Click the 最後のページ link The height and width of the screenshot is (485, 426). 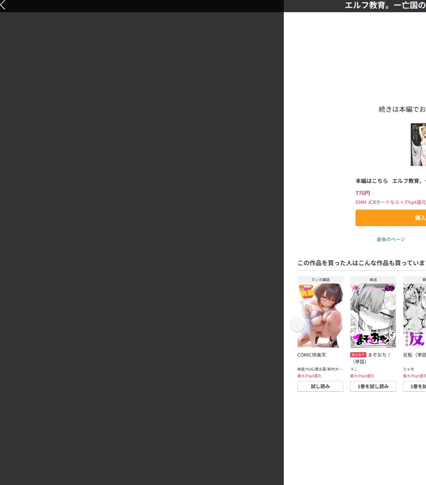pyautogui.click(x=391, y=239)
